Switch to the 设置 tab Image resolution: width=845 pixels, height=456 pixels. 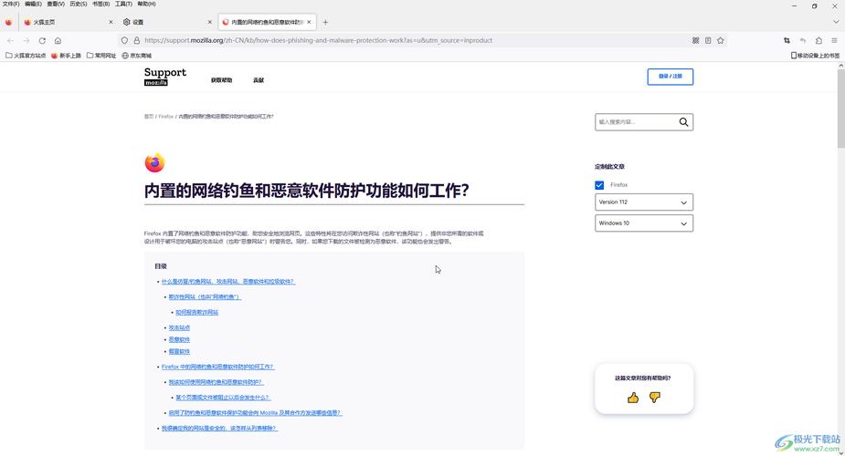pyautogui.click(x=166, y=22)
